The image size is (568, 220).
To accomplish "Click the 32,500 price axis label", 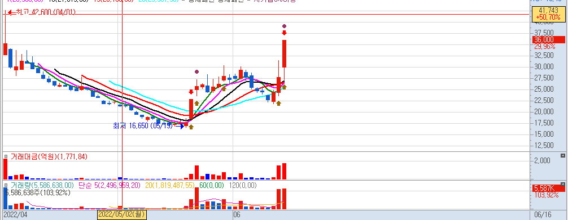I will [544, 55].
